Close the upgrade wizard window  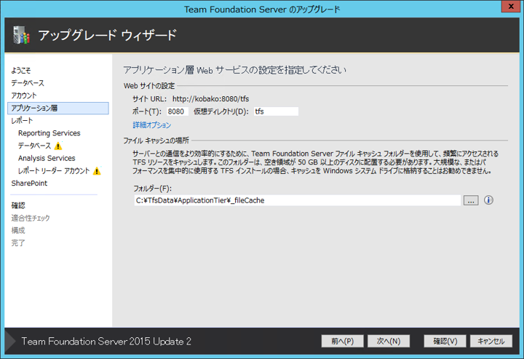[507, 9]
